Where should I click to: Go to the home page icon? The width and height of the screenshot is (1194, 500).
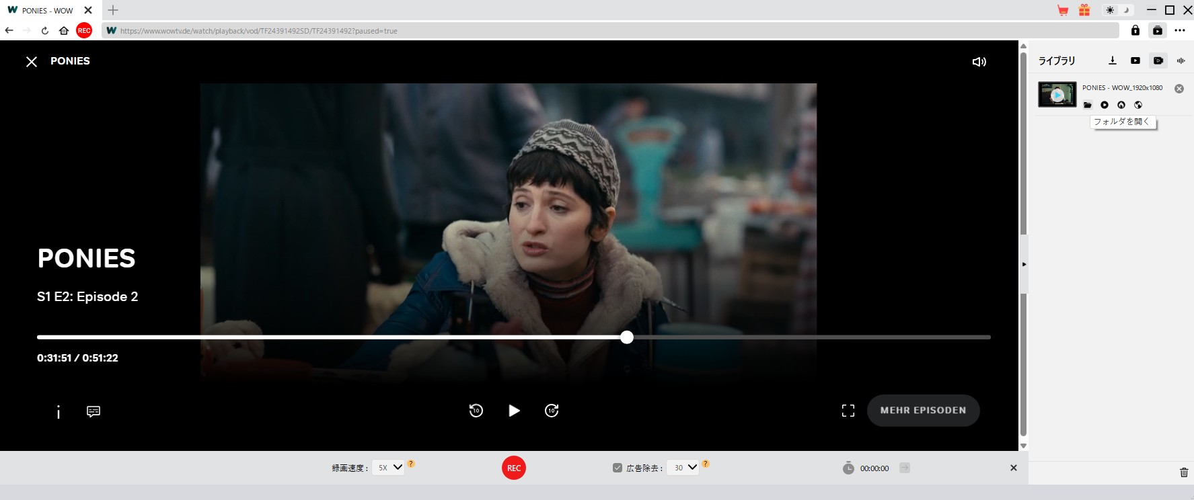[64, 30]
